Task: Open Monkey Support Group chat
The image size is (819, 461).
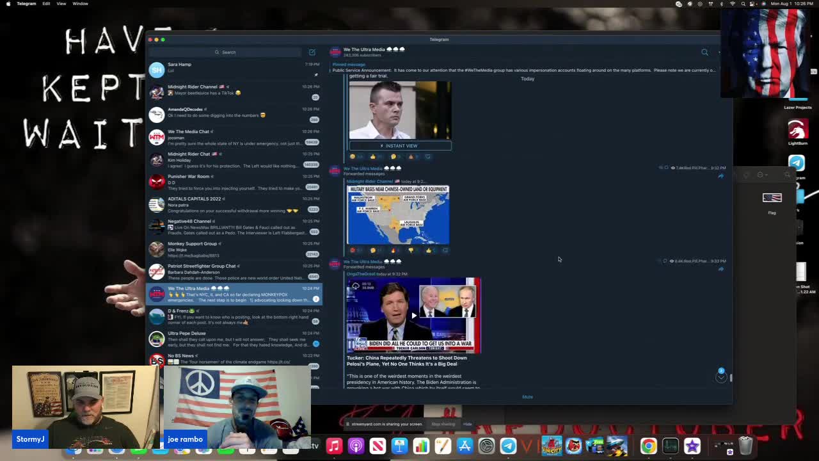Action: click(x=234, y=248)
